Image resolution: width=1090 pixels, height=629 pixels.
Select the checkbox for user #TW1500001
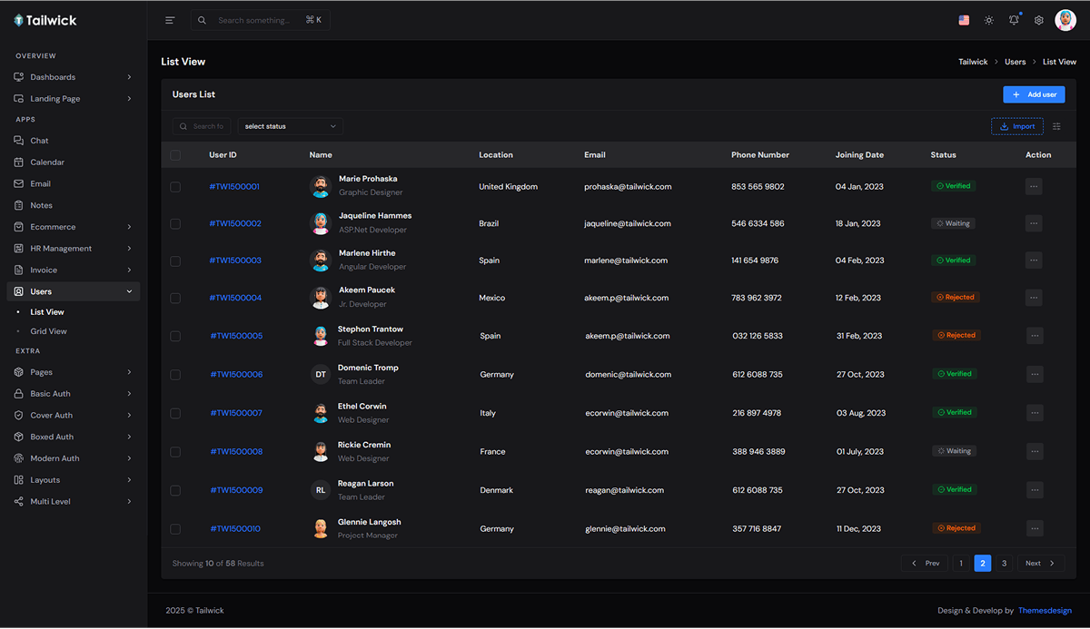click(175, 186)
